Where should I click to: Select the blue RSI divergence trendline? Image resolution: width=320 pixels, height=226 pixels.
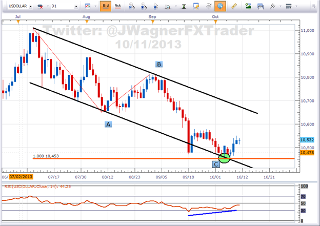pyautogui.click(x=212, y=213)
